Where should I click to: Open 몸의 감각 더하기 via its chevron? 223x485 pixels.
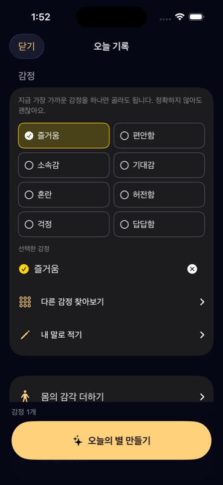coord(202,396)
